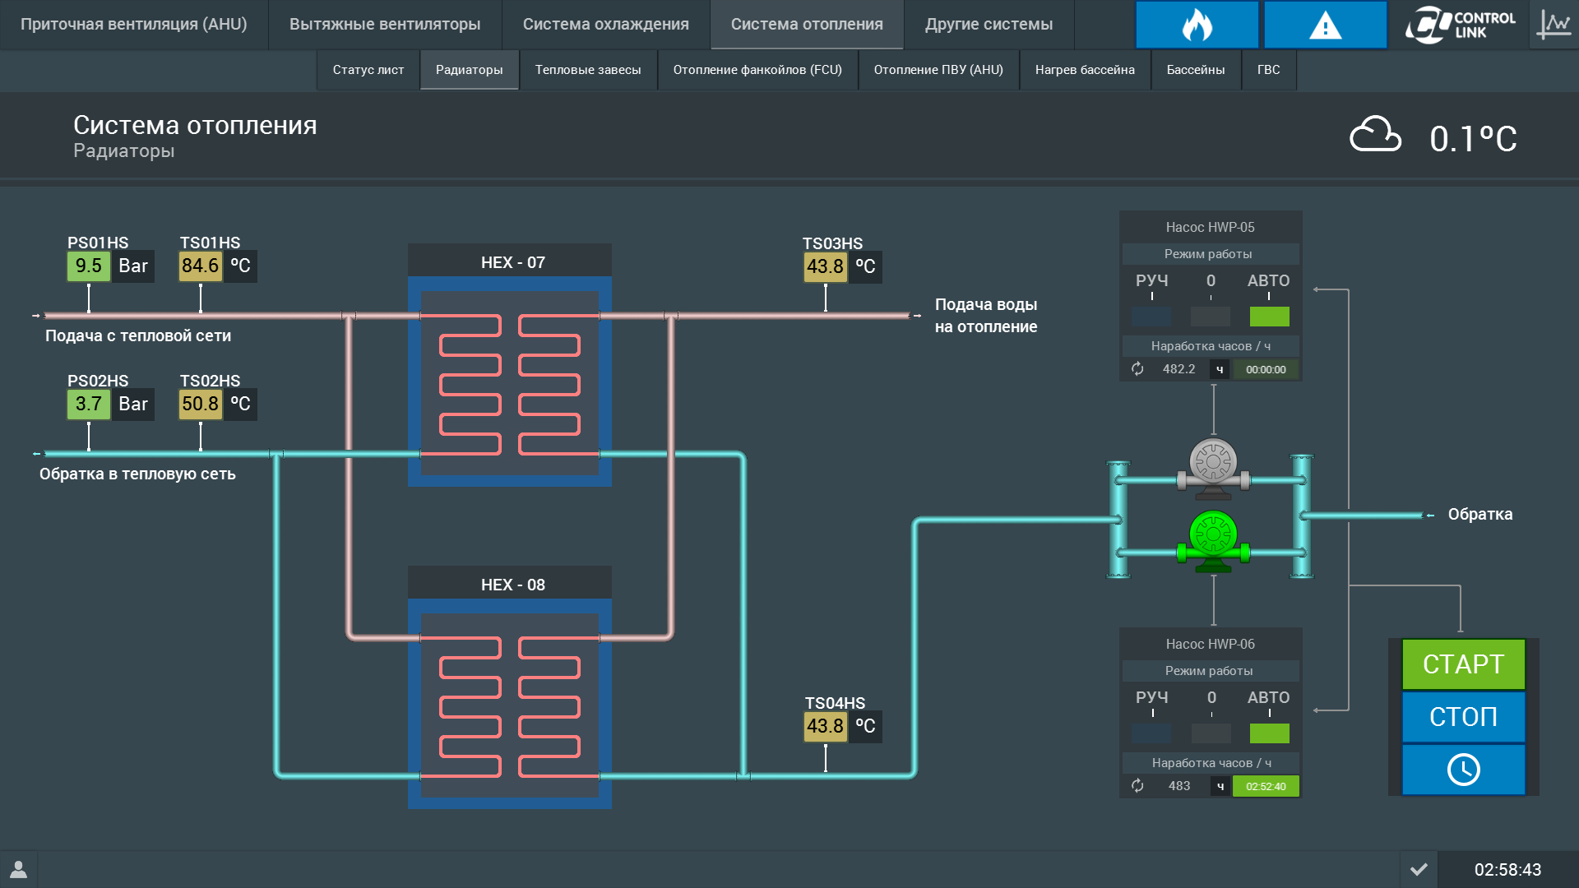Click HWP-05 timer 00:00:00
1579x888 pixels.
[1266, 370]
